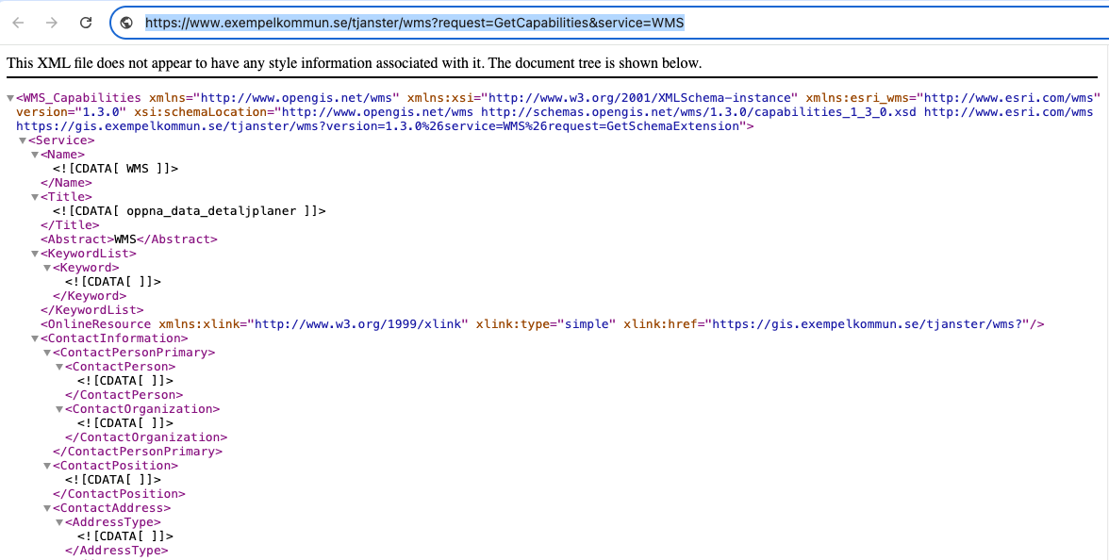Viewport: 1109px width, 560px height.
Task: Collapse the ContactInformation element
Action: tap(35, 338)
